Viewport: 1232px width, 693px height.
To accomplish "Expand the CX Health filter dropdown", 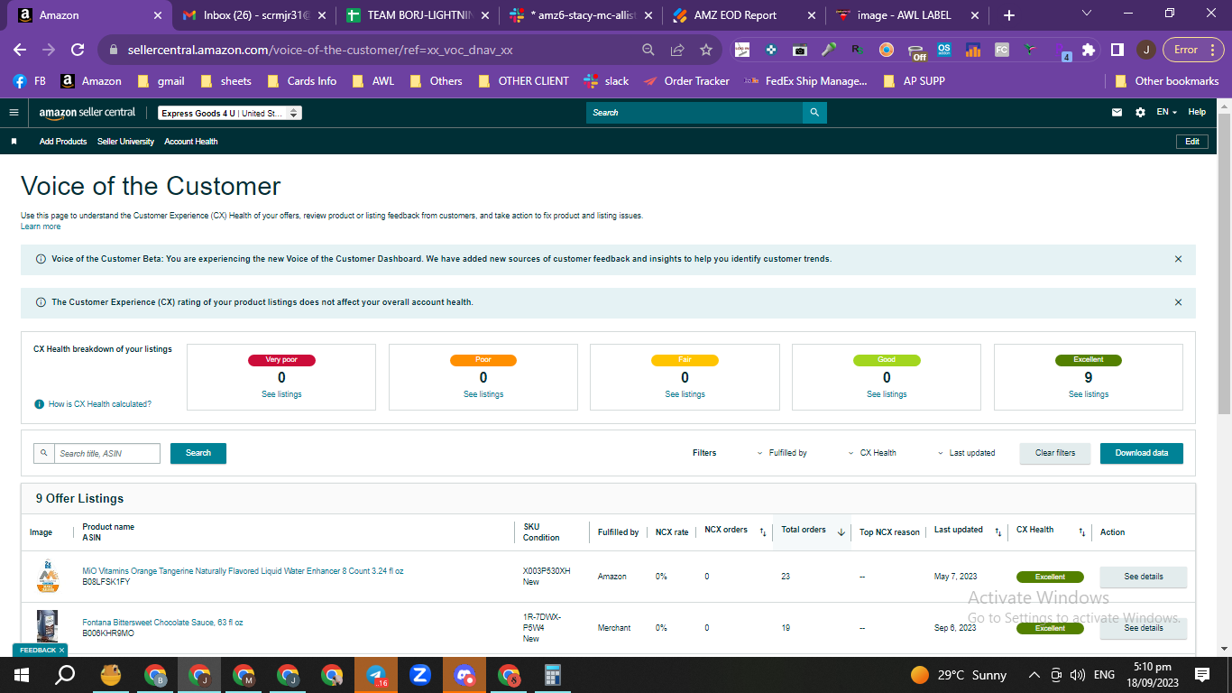I will tap(872, 453).
